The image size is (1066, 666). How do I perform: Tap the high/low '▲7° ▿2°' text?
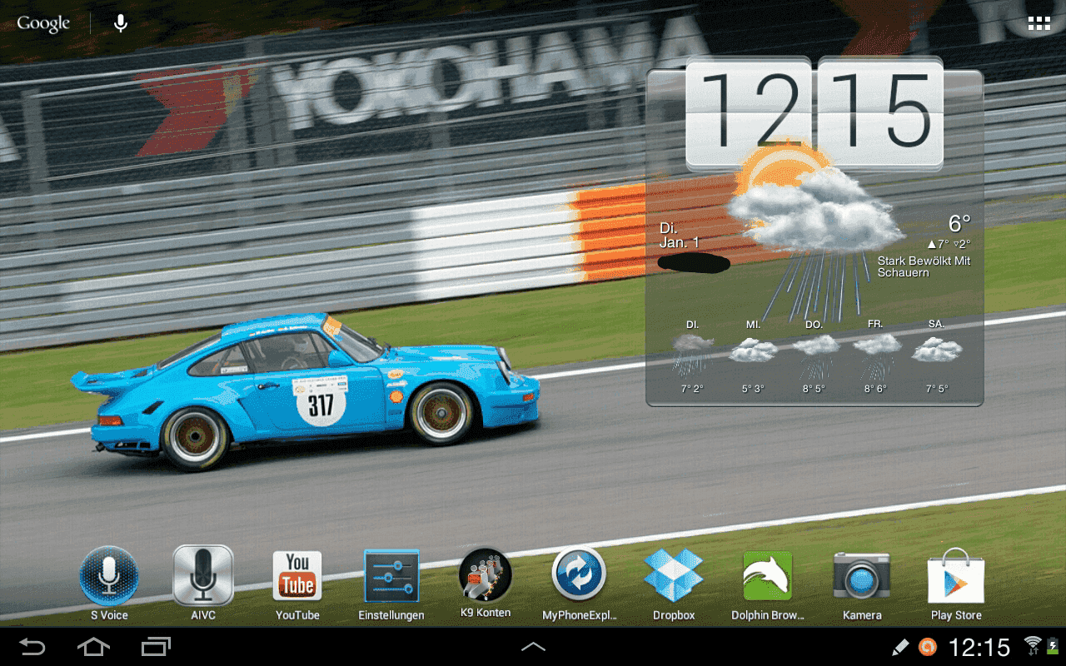(949, 244)
